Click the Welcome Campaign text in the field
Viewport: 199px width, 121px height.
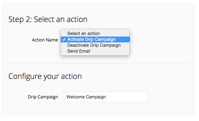[x=86, y=97]
